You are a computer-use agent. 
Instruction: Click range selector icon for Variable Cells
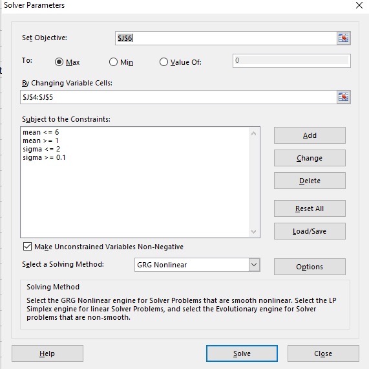pyautogui.click(x=343, y=97)
